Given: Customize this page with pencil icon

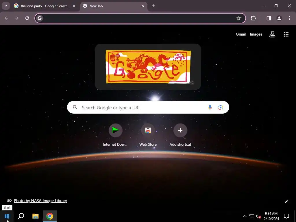Looking at the screenshot, I should pyautogui.click(x=286, y=201).
